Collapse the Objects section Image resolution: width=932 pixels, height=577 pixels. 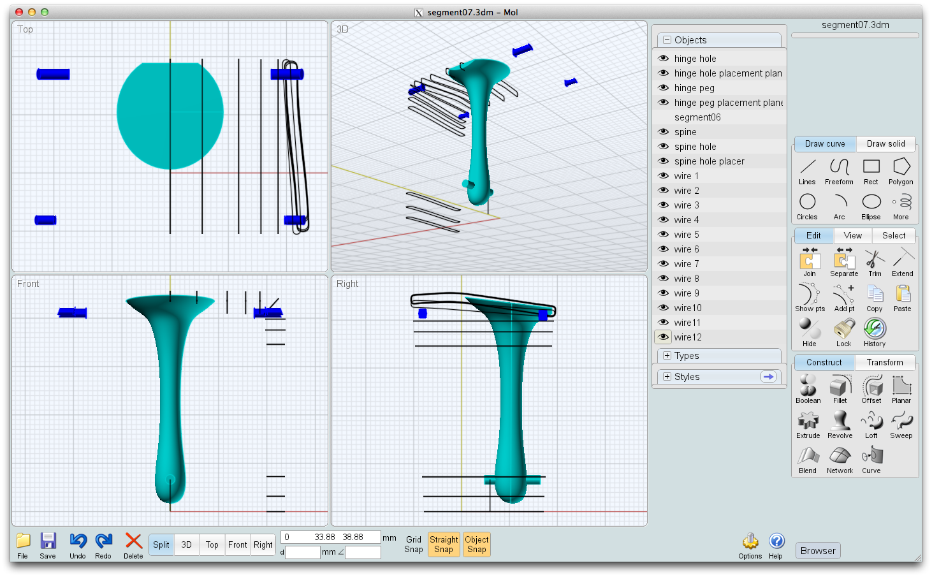point(667,40)
